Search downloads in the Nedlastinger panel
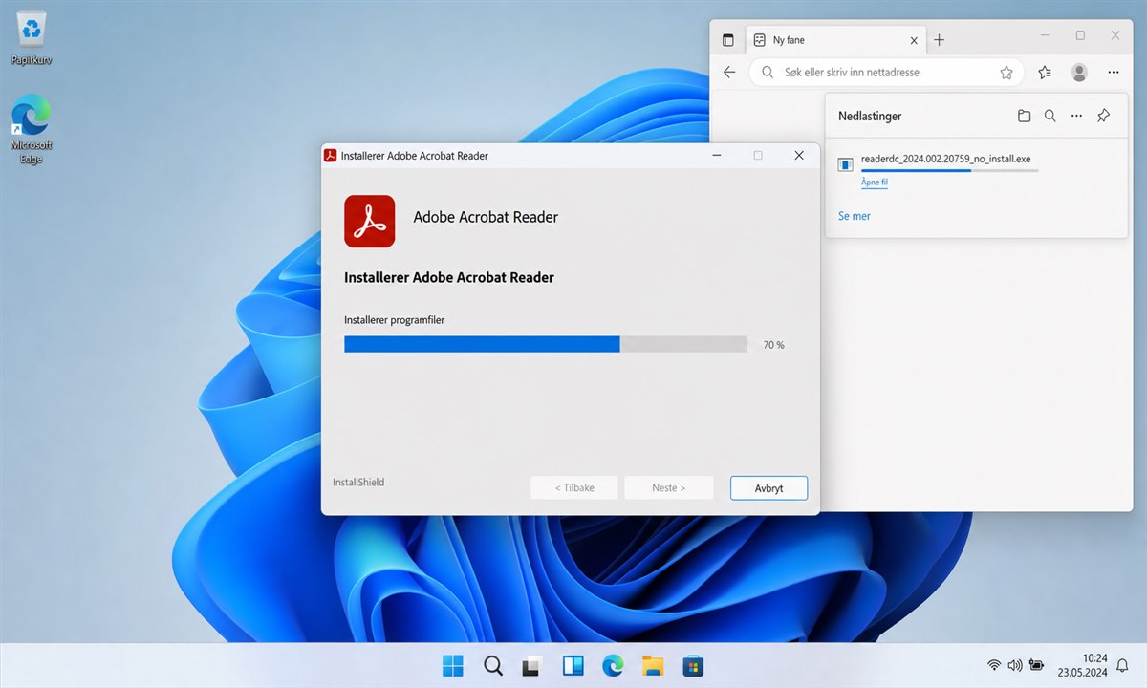Image resolution: width=1147 pixels, height=688 pixels. tap(1050, 116)
